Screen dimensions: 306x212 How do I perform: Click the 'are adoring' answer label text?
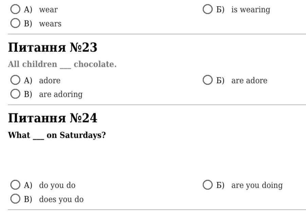[x=60, y=94]
